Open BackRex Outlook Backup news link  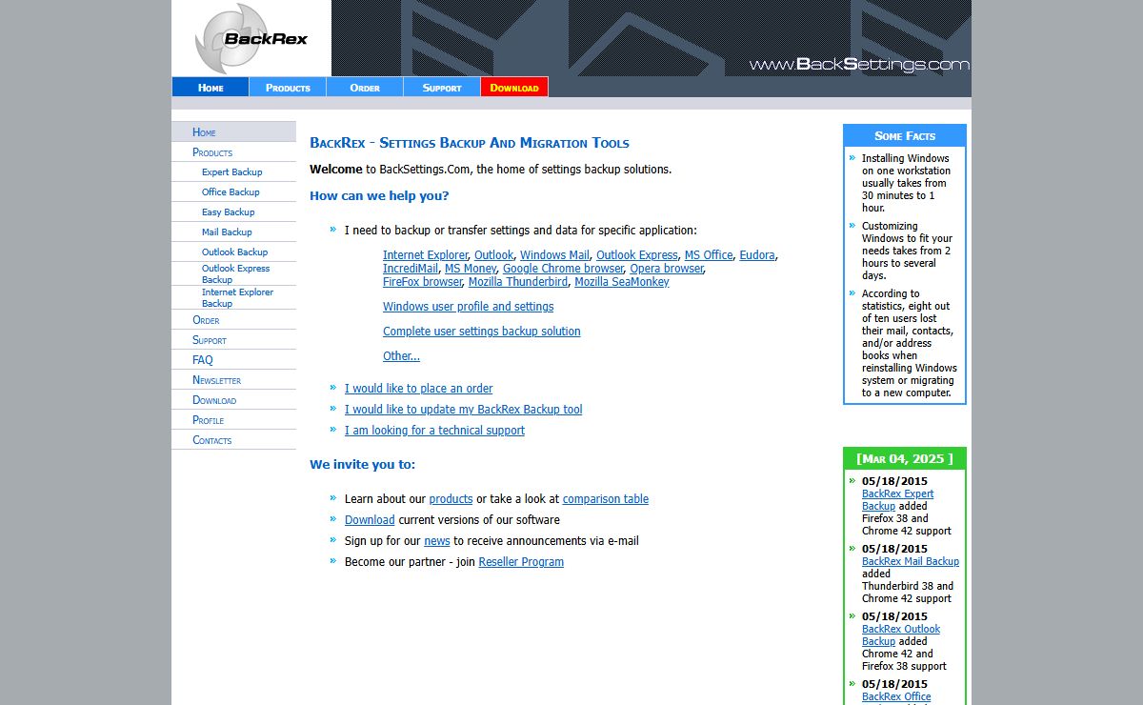click(900, 635)
